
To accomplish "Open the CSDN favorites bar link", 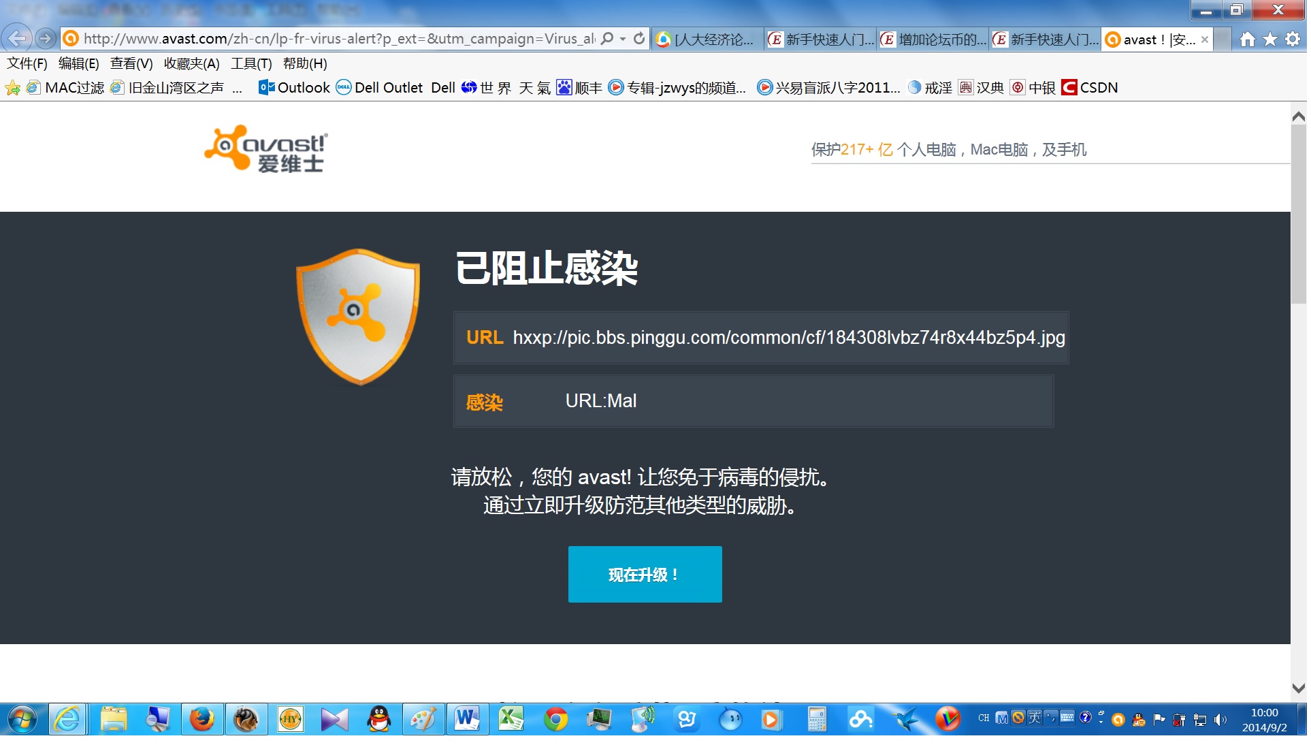I will tap(1090, 87).
